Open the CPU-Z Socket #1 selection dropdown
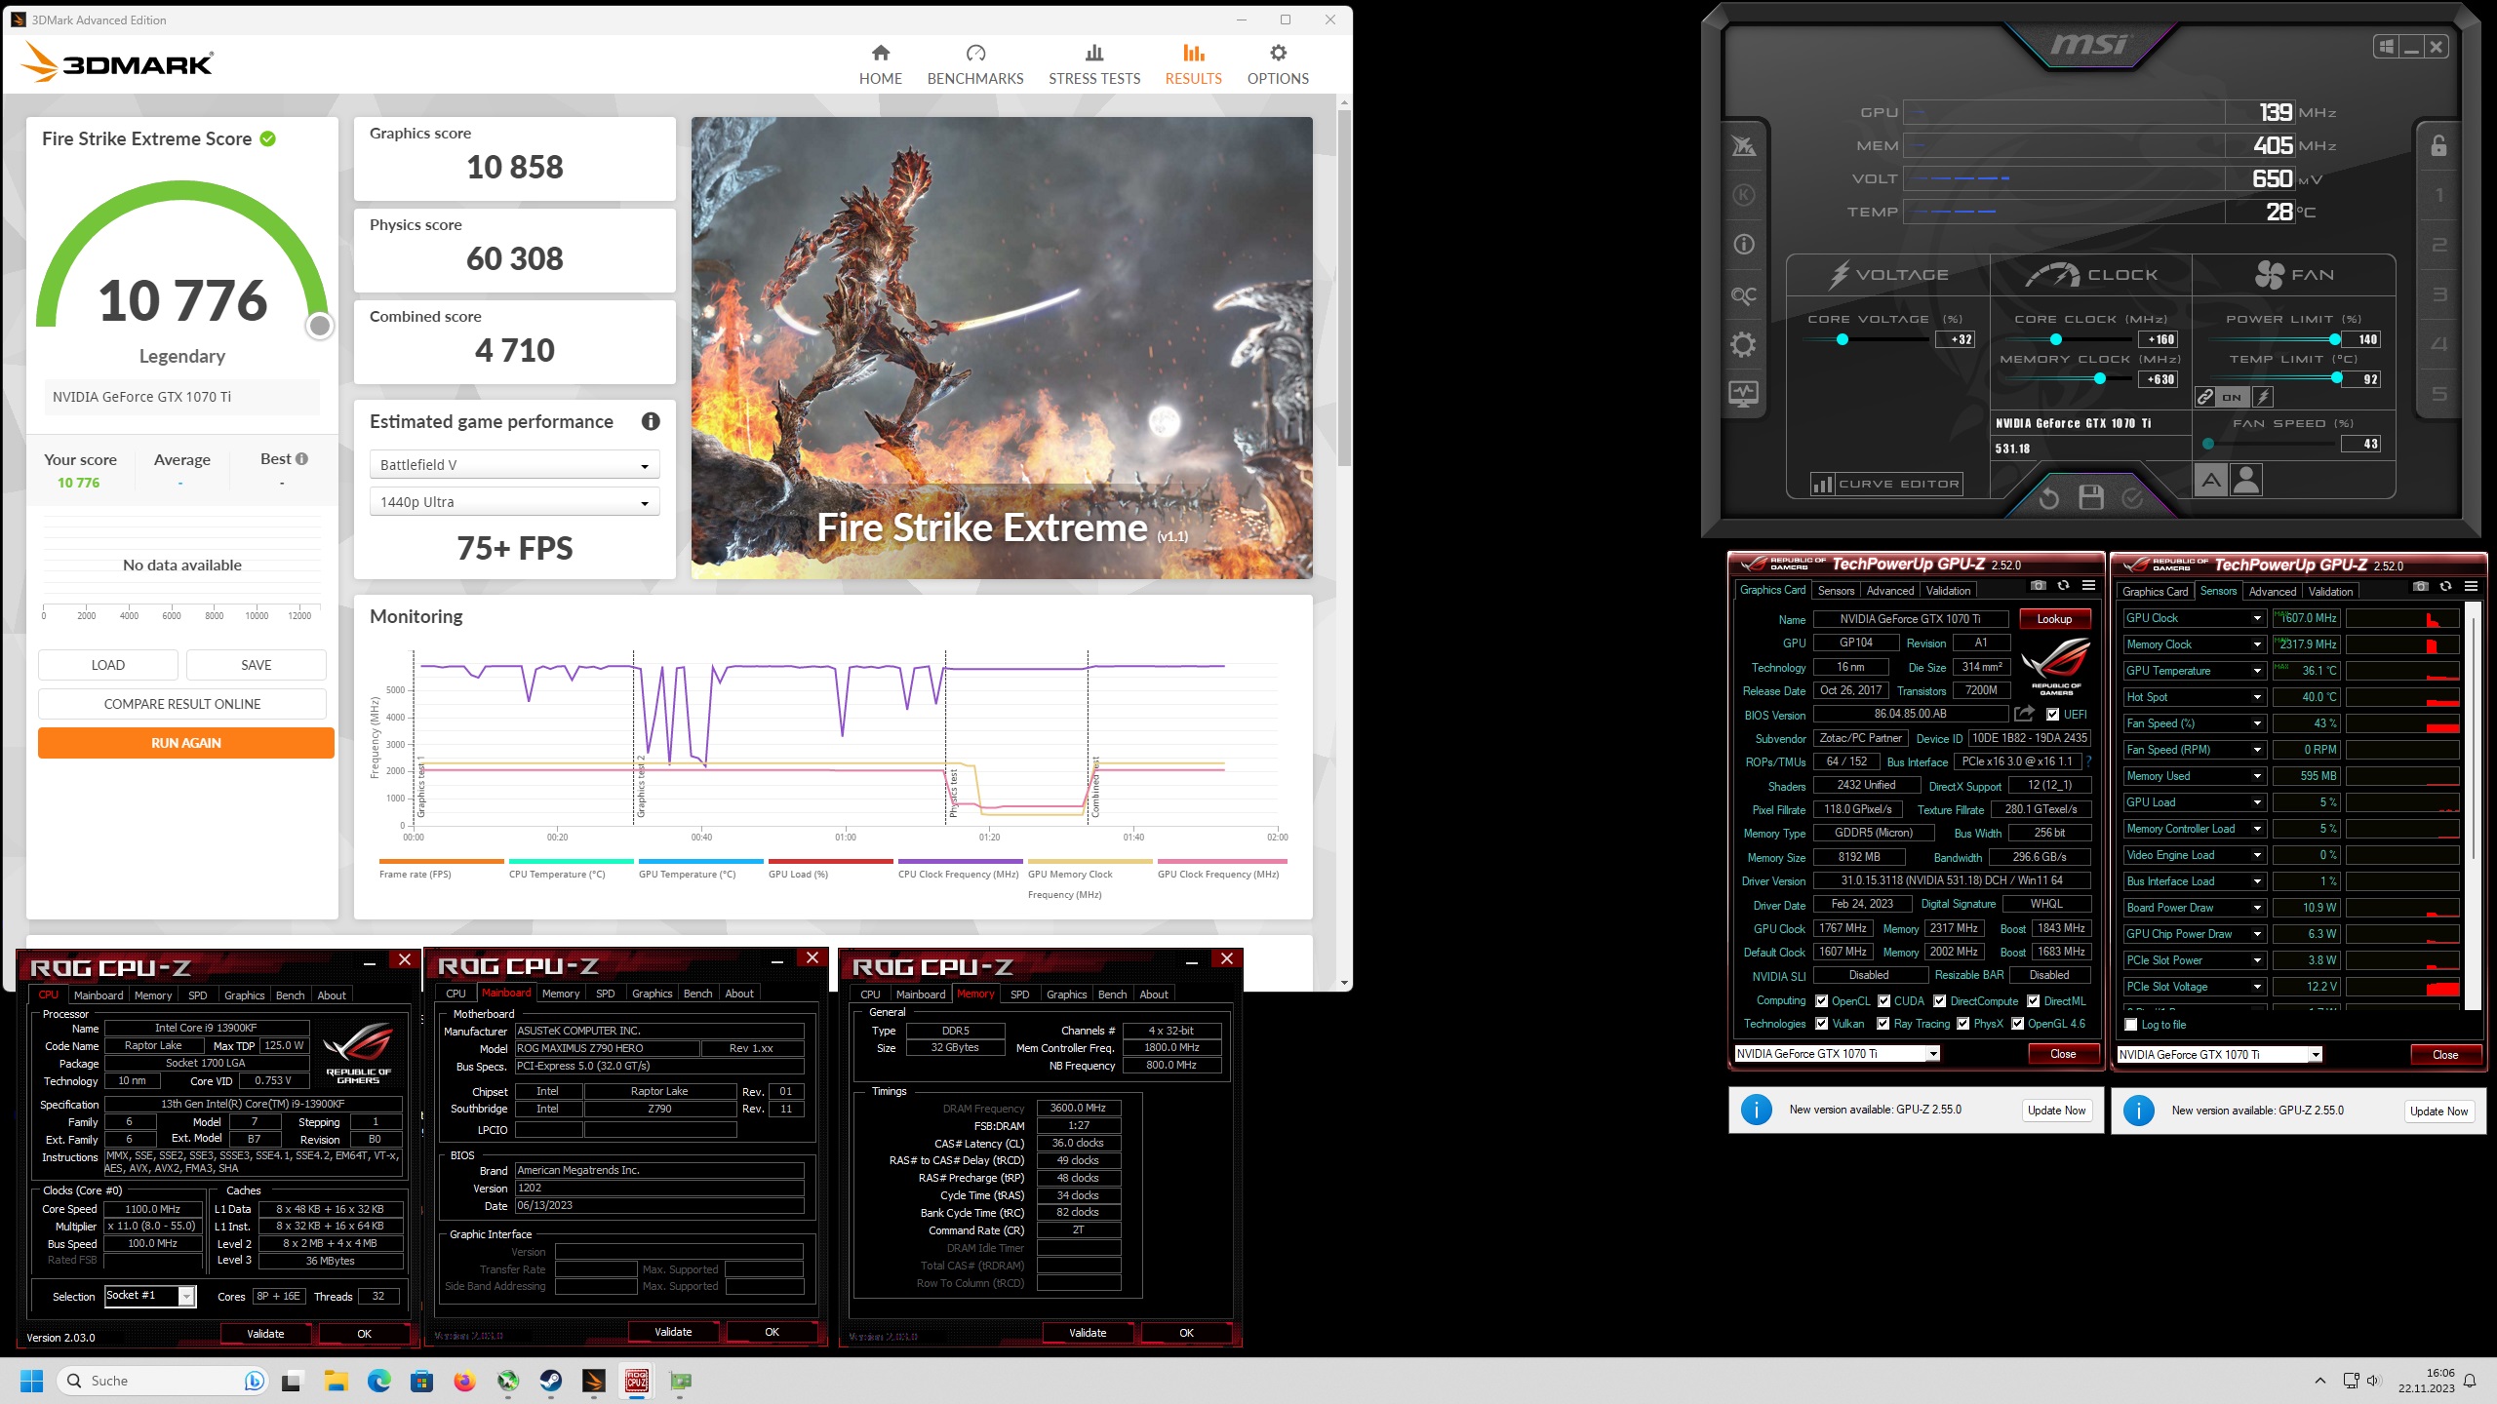2497x1404 pixels. tap(150, 1296)
